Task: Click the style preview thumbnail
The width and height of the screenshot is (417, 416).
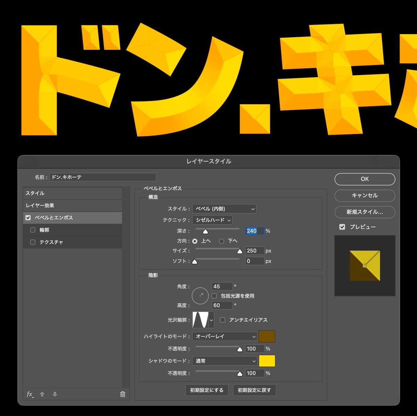Action: [x=365, y=266]
